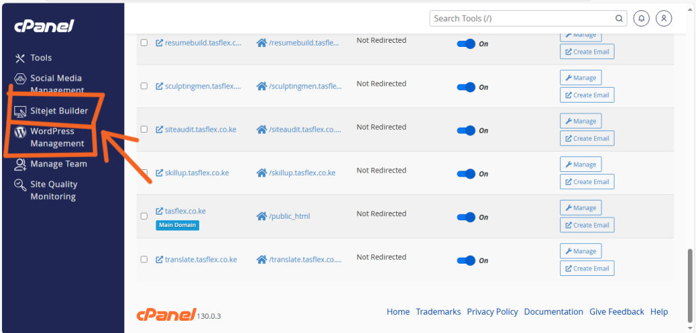Click Not Redirected status for translate row
696x333 pixels.
coord(381,257)
